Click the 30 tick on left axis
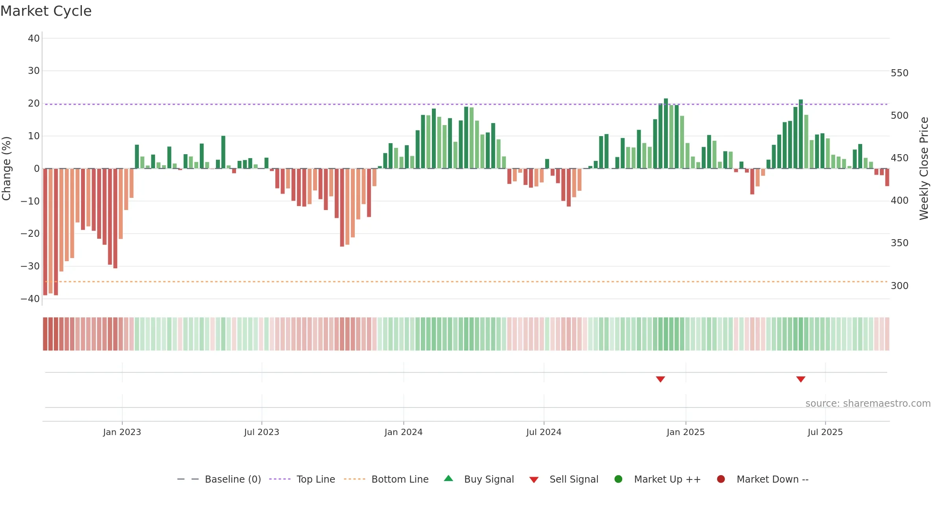 pos(34,71)
